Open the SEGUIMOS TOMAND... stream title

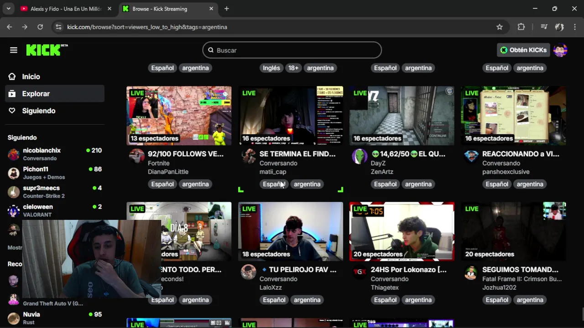(x=520, y=270)
